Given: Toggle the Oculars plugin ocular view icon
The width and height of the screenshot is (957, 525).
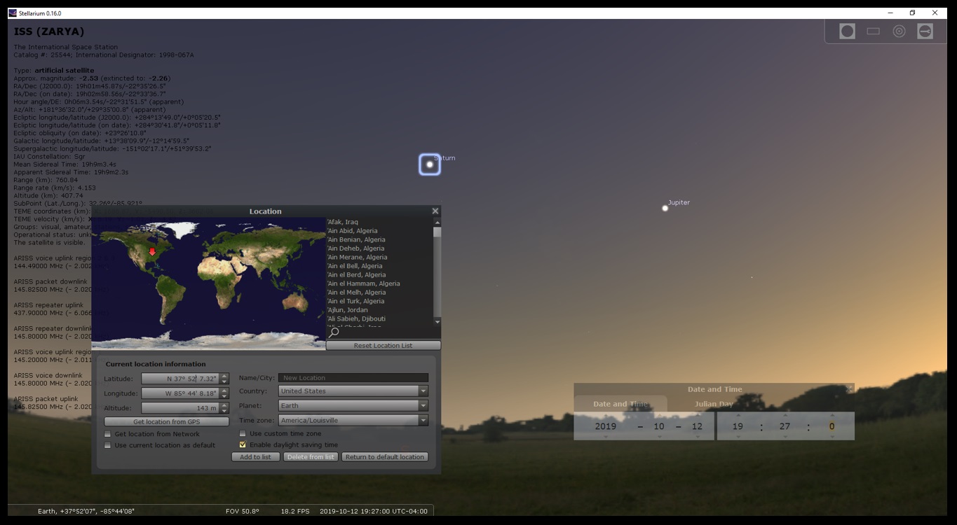Looking at the screenshot, I should click(847, 31).
